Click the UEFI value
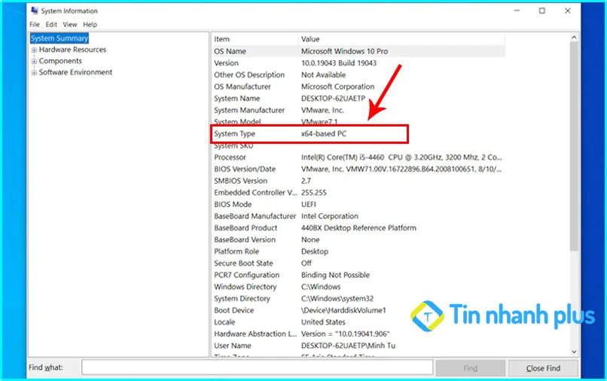Screen dimensions: 607x381 tap(309, 205)
